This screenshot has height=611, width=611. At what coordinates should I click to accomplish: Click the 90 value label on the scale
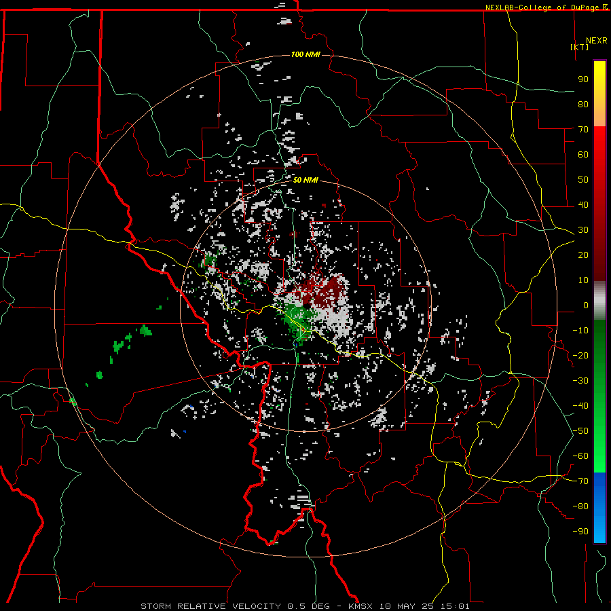[x=583, y=79]
